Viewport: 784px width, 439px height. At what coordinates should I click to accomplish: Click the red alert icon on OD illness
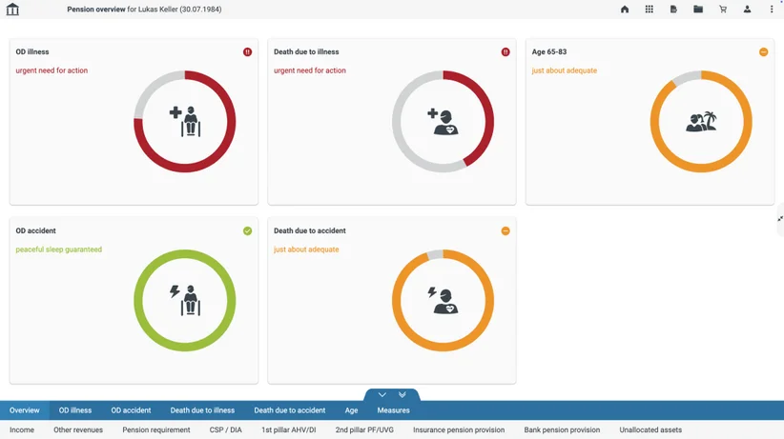pyautogui.click(x=247, y=52)
